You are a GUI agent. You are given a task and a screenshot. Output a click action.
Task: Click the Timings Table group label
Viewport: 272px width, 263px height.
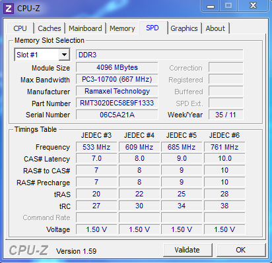[x=36, y=129]
